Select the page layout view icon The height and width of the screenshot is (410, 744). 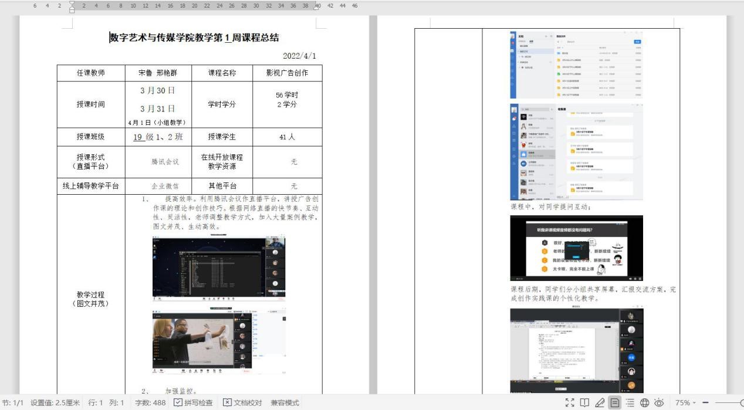coord(614,402)
